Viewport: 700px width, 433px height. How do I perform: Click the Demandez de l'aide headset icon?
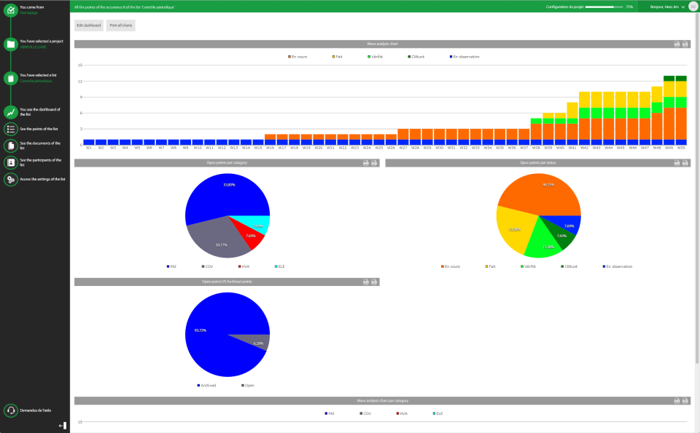pos(11,410)
